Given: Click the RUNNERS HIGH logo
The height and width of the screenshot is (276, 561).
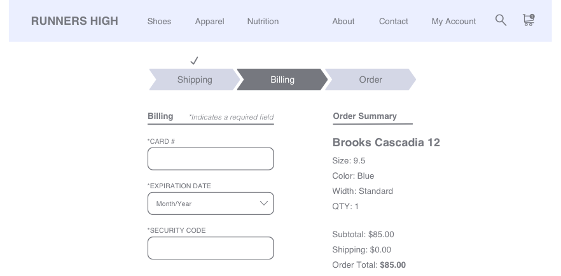Looking at the screenshot, I should (74, 21).
